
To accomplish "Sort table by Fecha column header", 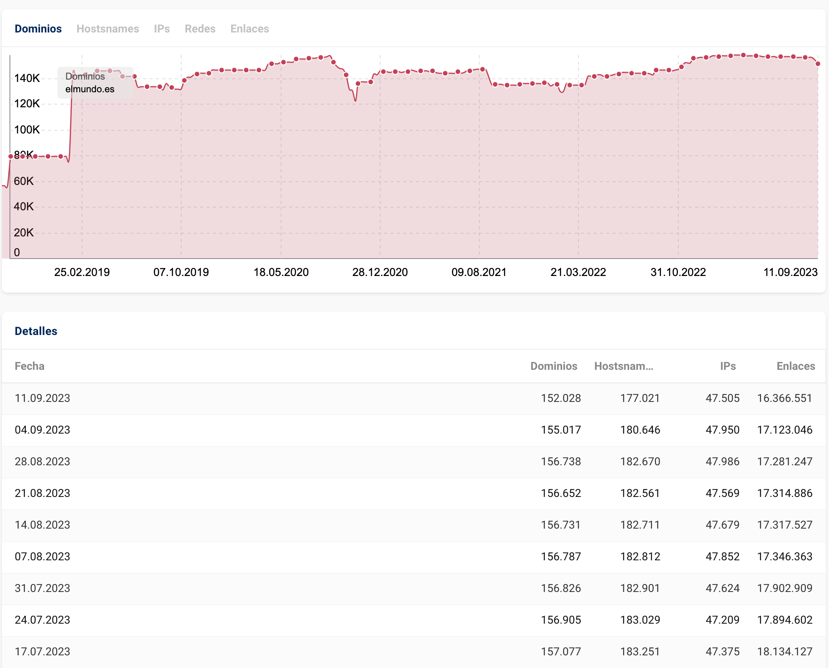I will click(x=29, y=366).
